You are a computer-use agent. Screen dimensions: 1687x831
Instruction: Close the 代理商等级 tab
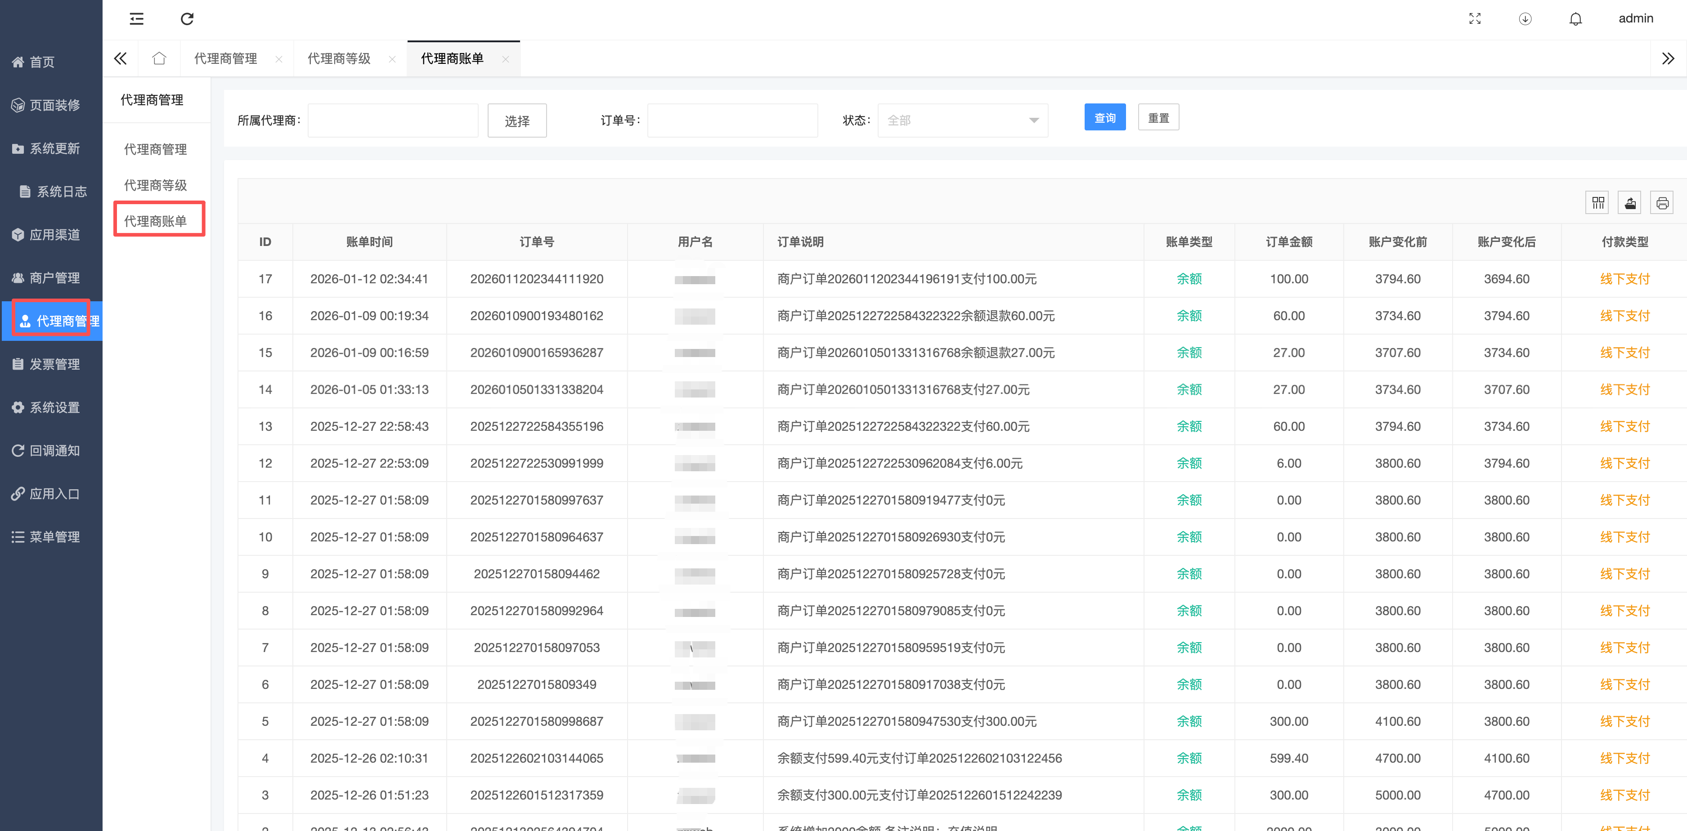click(392, 60)
